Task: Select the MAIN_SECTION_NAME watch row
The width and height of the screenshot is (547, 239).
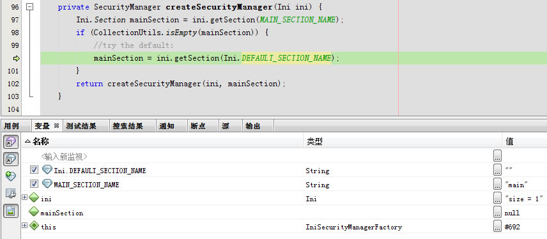Action: [x=284, y=184]
